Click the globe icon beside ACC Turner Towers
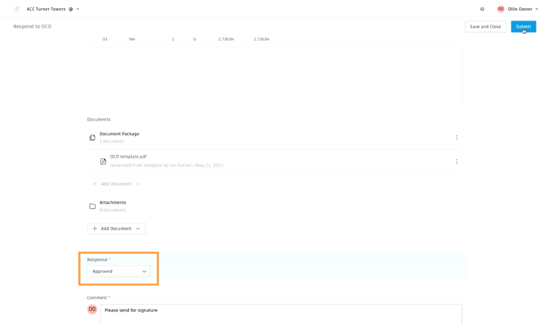The image size is (540, 324). click(71, 9)
